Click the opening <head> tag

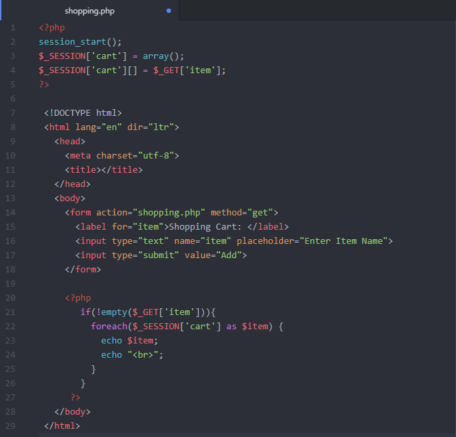[70, 142]
